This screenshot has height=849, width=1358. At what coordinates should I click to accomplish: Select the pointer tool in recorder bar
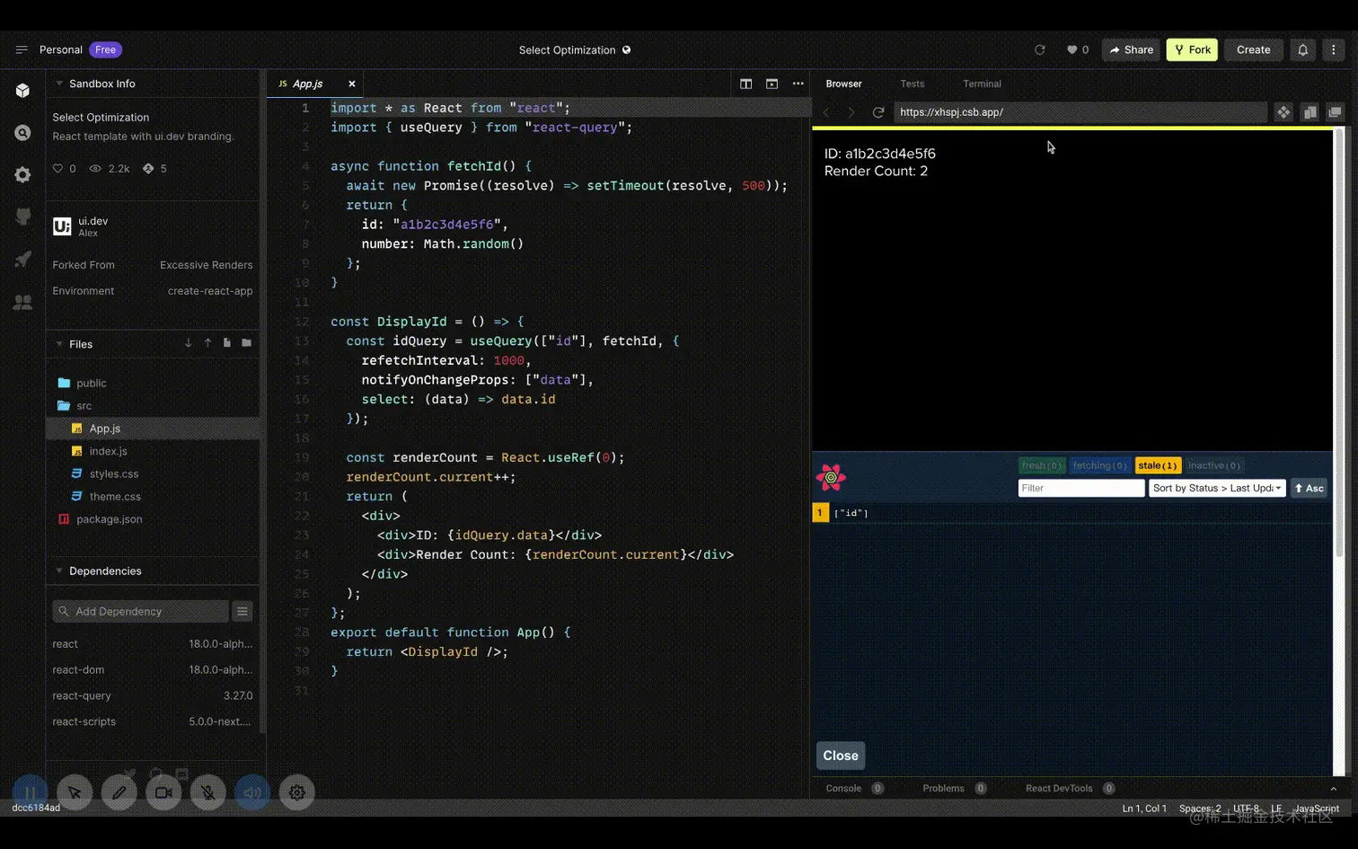click(75, 792)
